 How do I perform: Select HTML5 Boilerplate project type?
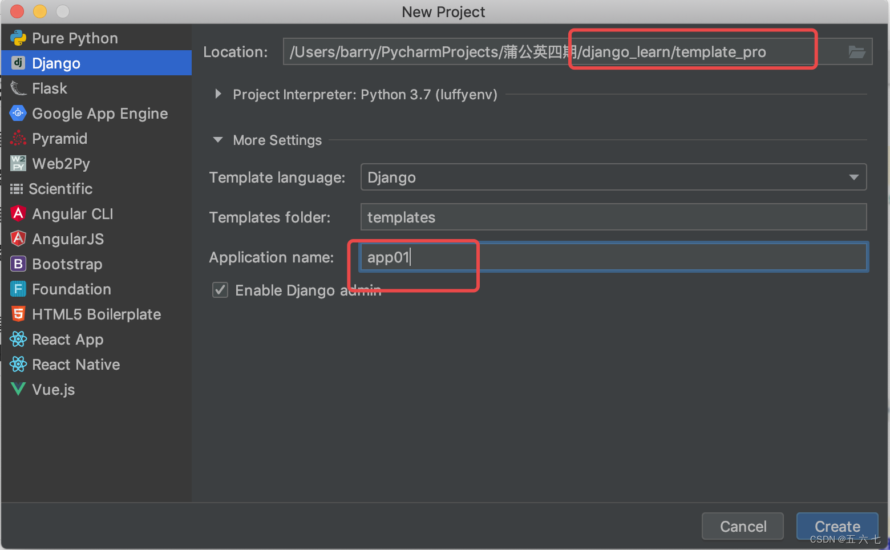pyautogui.click(x=96, y=314)
